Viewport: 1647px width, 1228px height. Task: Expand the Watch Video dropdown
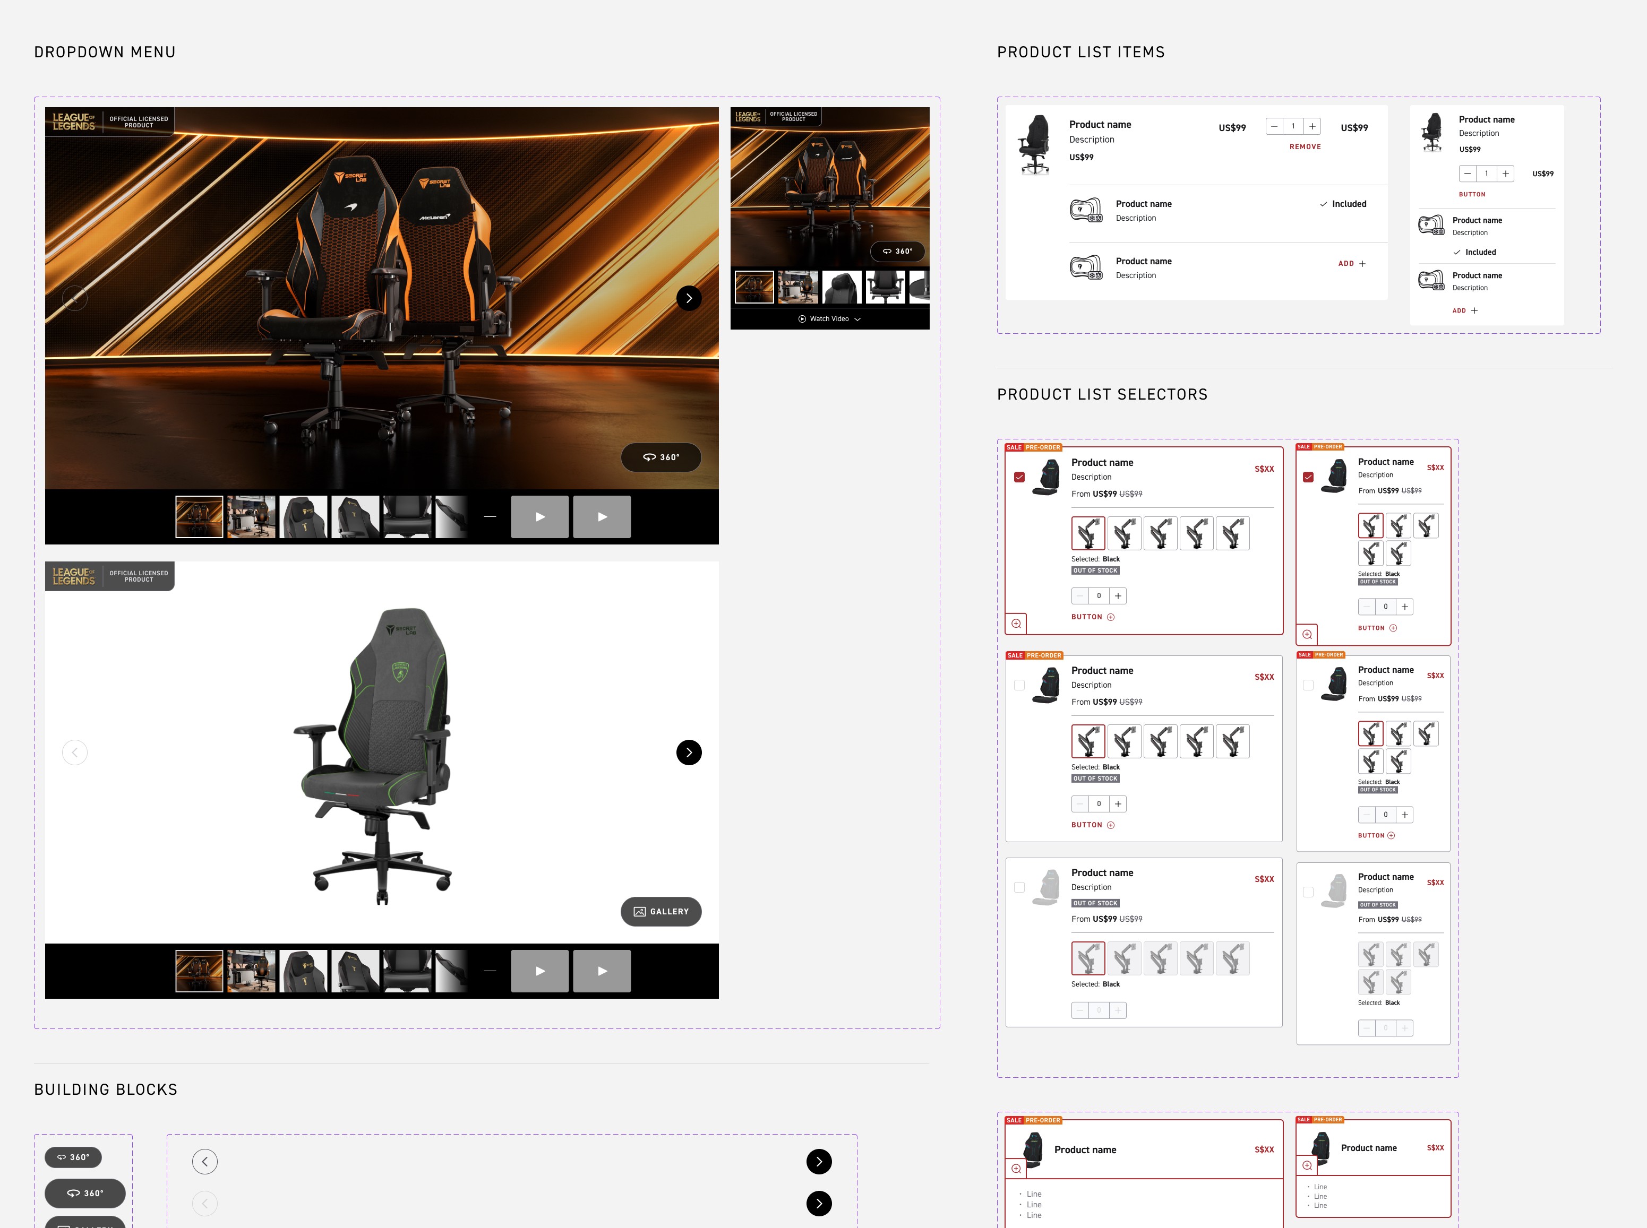click(829, 319)
